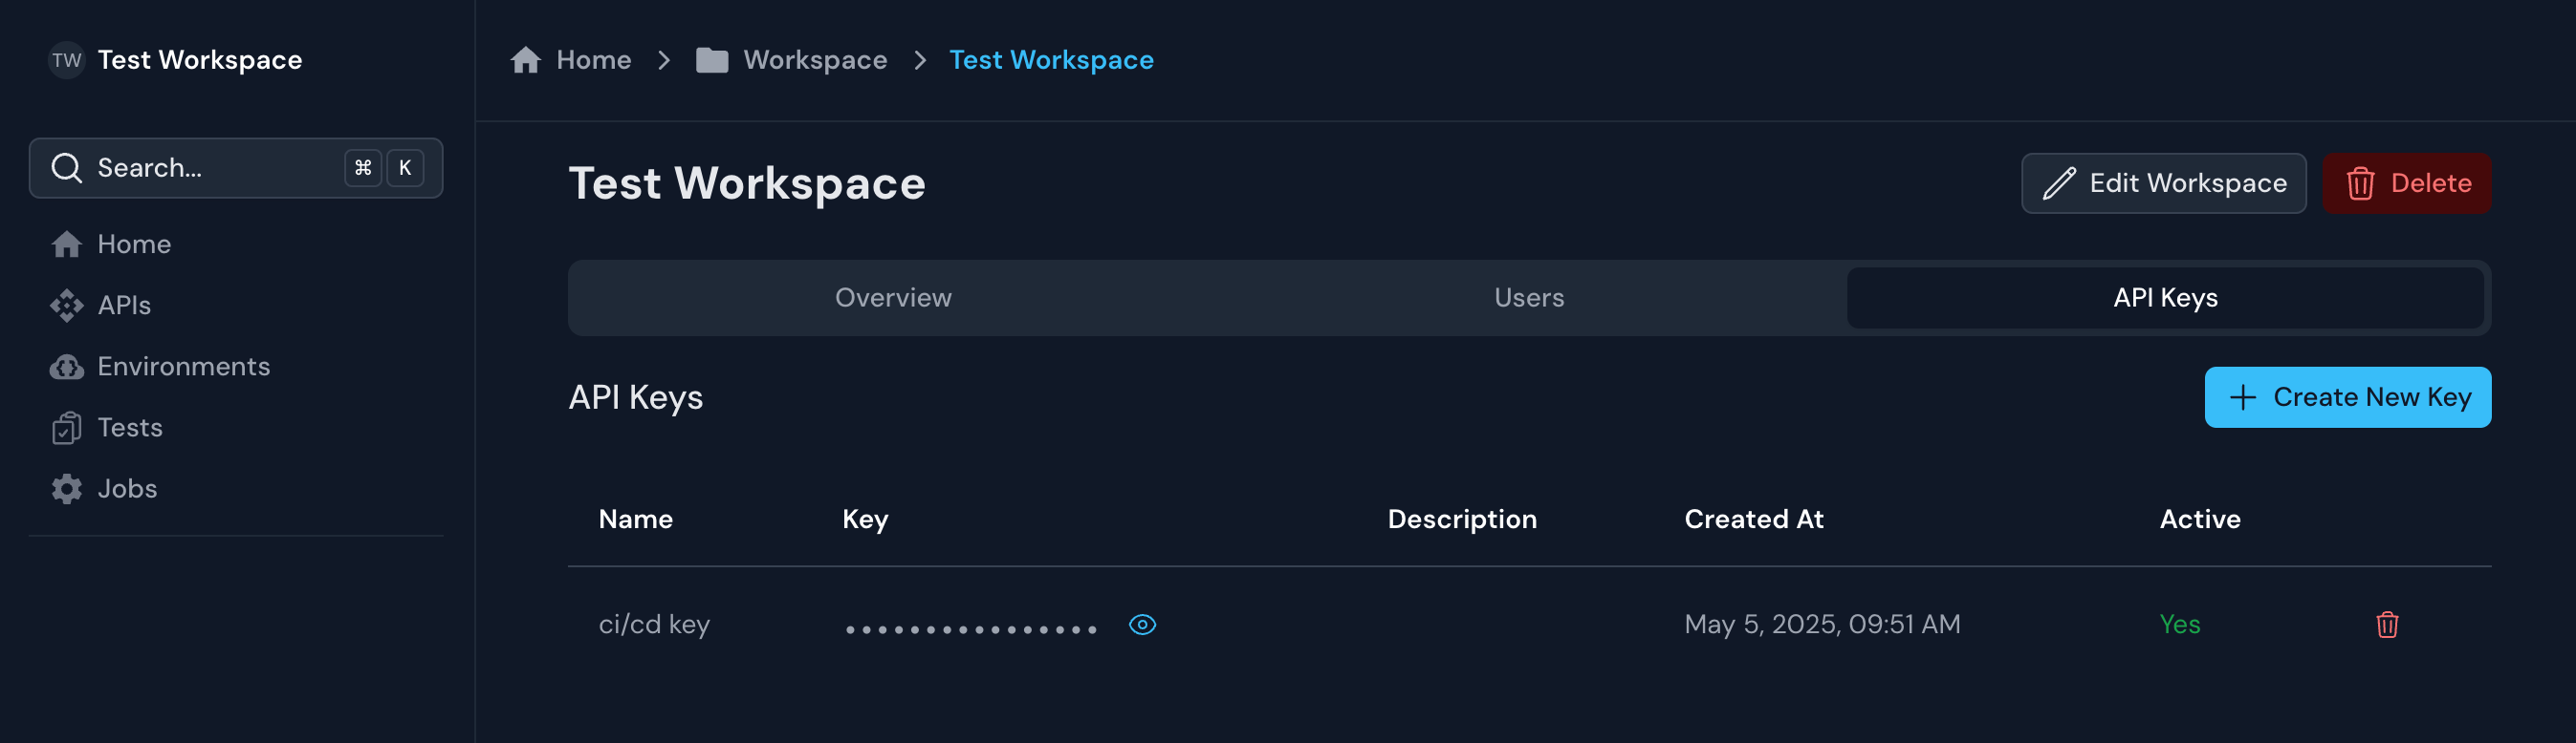The height and width of the screenshot is (743, 2576).
Task: Click the TW workspace avatar badge
Action: pos(67,60)
